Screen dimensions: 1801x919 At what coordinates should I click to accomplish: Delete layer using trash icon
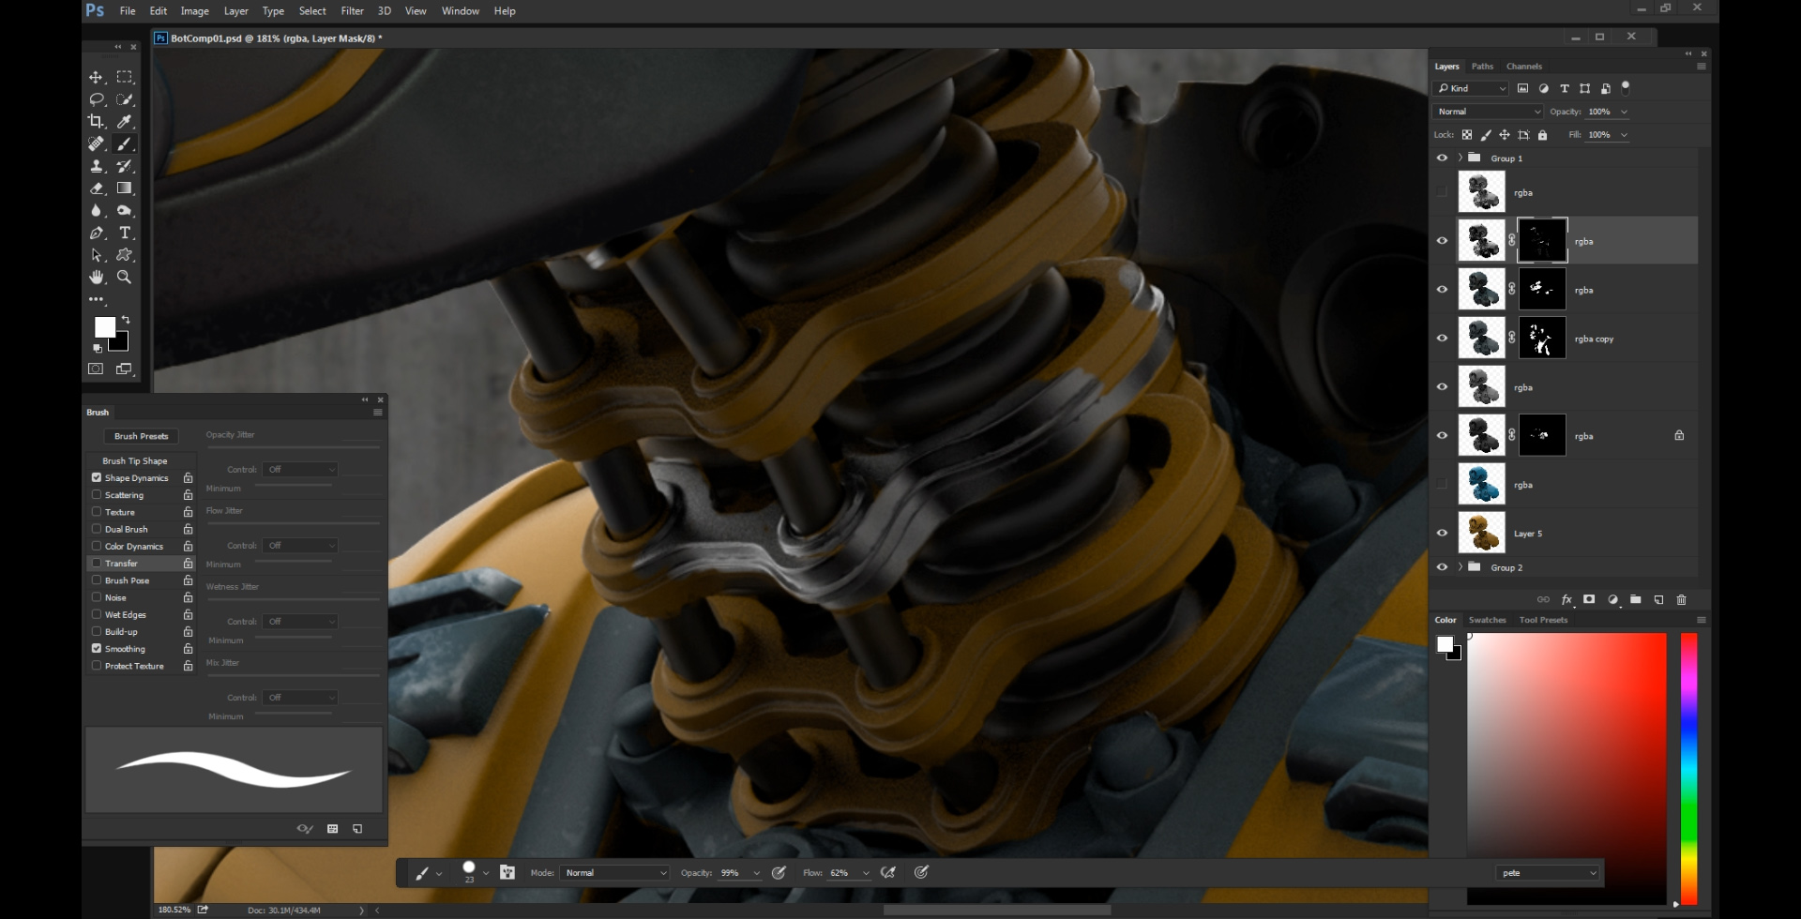[x=1681, y=599]
